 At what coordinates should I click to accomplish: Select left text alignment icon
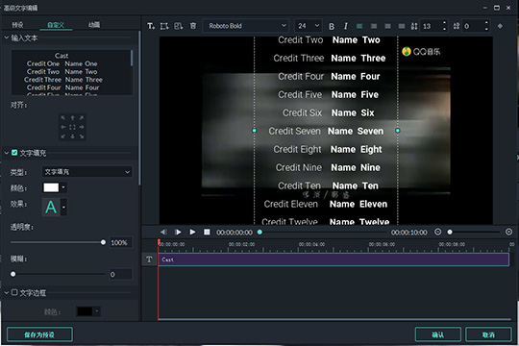[359, 26]
